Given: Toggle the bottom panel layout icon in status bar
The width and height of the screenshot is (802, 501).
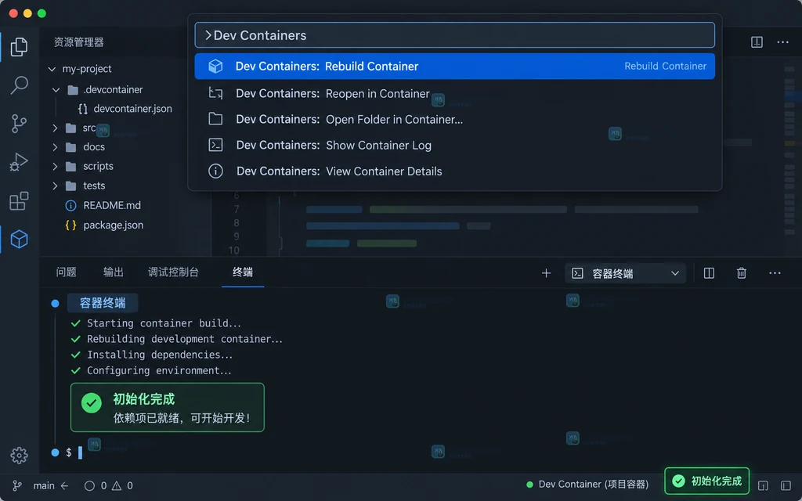Looking at the screenshot, I should (763, 485).
